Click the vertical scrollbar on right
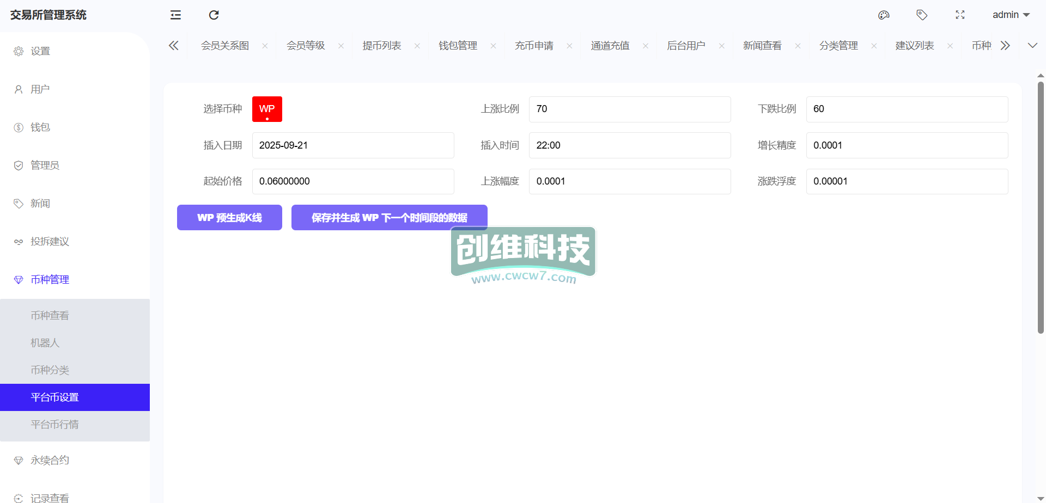 click(1041, 207)
